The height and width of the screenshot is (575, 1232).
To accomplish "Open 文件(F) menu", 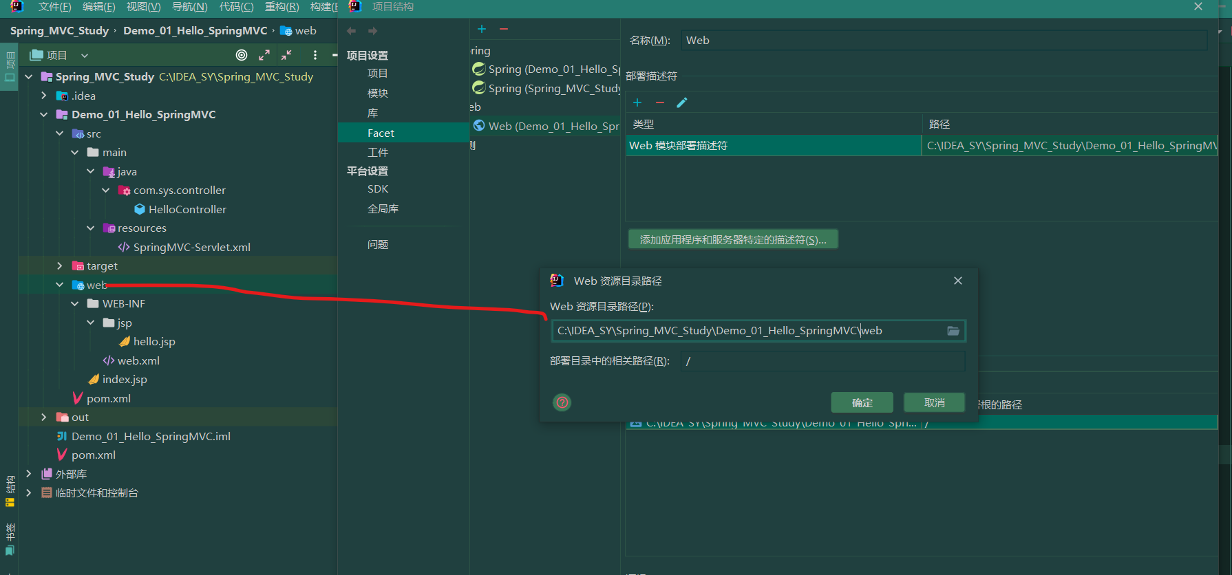I will [54, 6].
